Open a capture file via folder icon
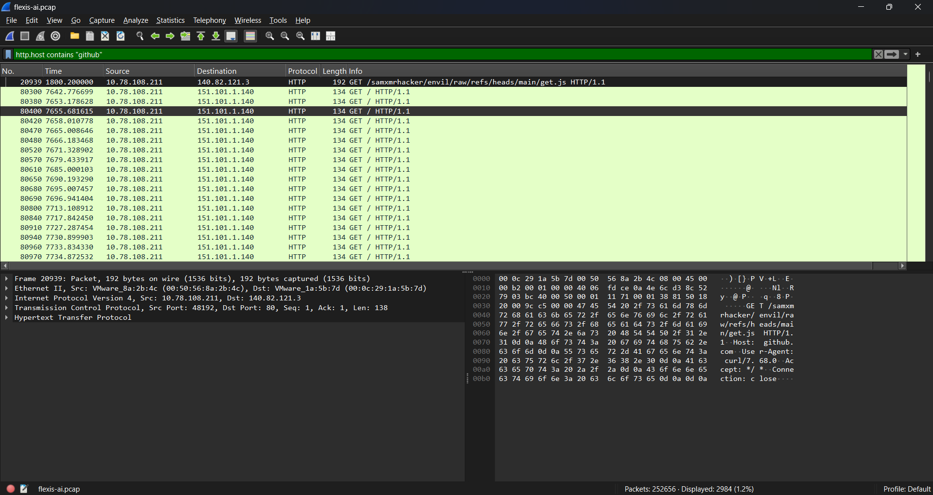This screenshot has height=495, width=933. (74, 36)
